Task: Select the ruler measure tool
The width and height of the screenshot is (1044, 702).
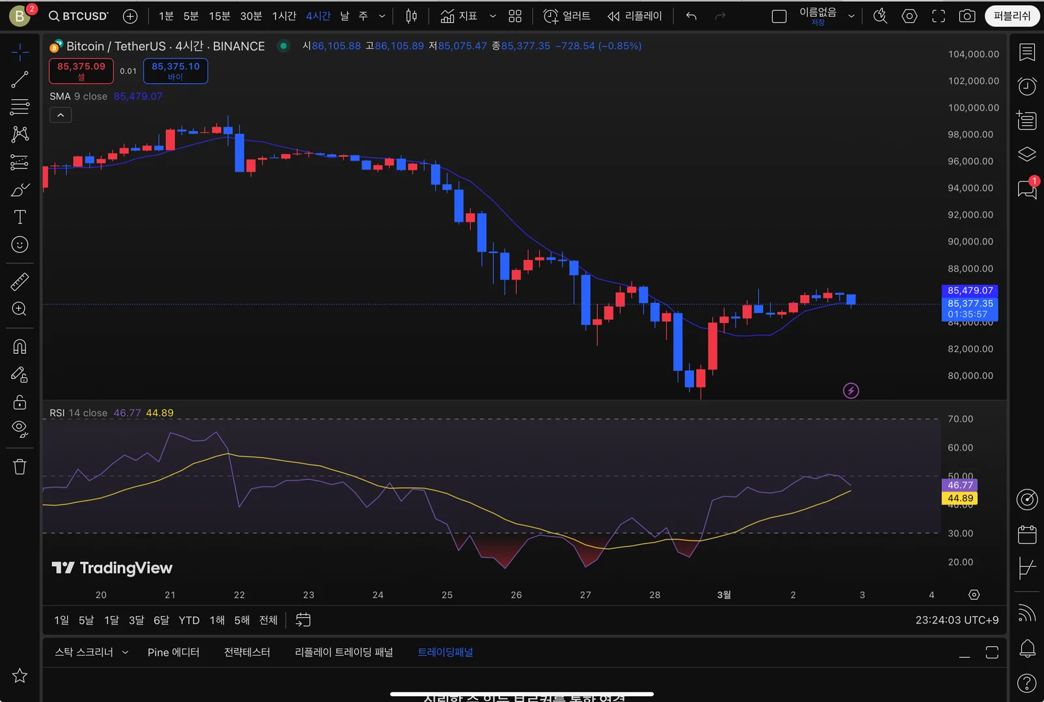Action: [x=20, y=281]
